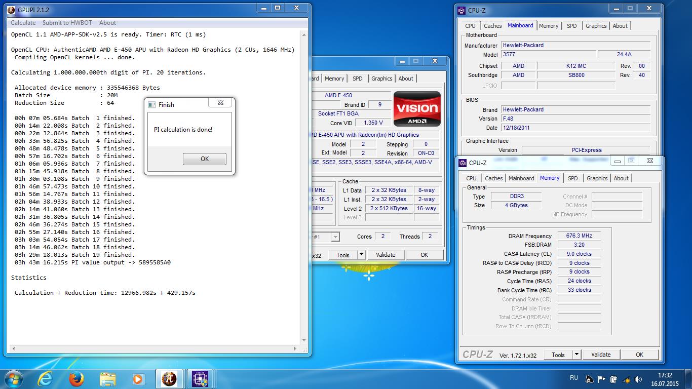The height and width of the screenshot is (389, 692).
Task: Click the AMD Vision logo in CPU-Z
Action: pos(417,108)
